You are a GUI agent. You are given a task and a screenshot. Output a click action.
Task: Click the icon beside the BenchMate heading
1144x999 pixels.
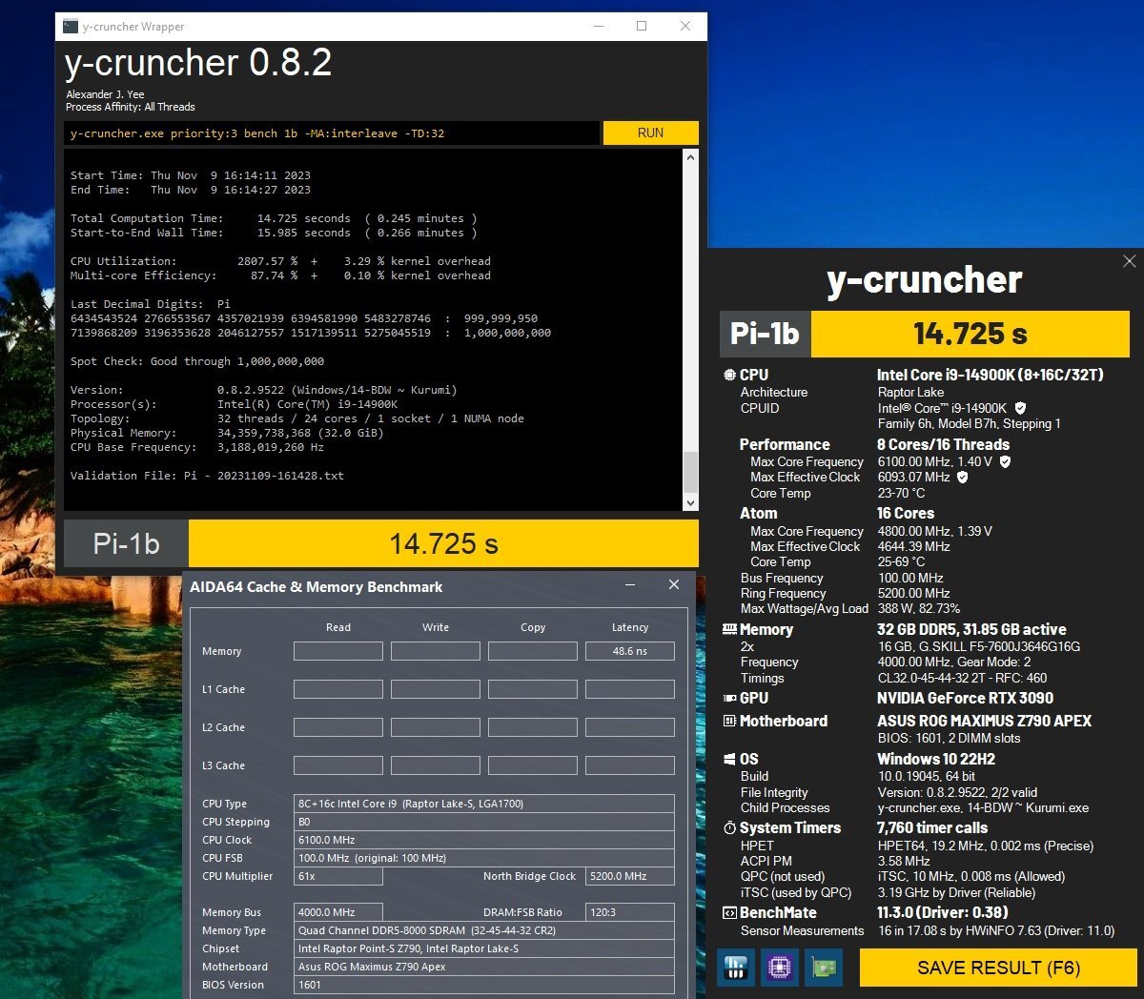pyautogui.click(x=729, y=913)
